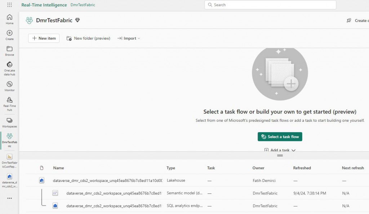Image resolution: width=369 pixels, height=214 pixels.
Task: Click the premium diamond icon beside workspace name
Action: pyautogui.click(x=77, y=20)
